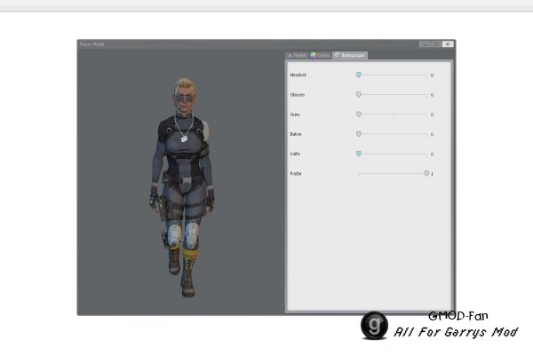The image size is (533, 355).
Task: Close the Player Model window
Action: tap(448, 44)
